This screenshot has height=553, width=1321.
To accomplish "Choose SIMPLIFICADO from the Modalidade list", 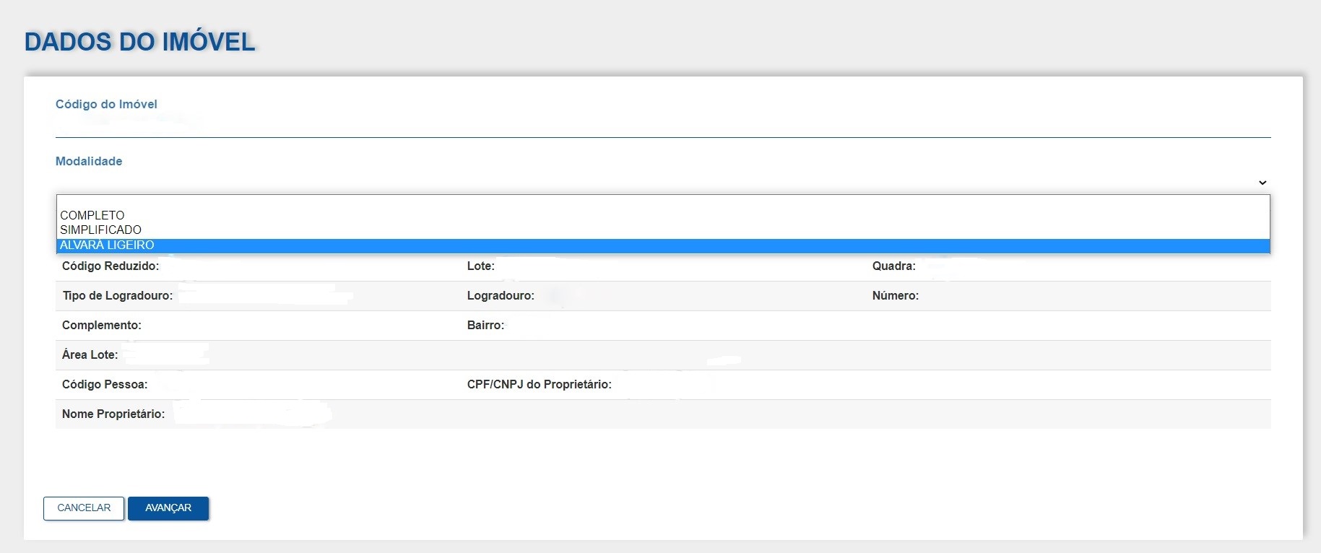I will click(101, 230).
